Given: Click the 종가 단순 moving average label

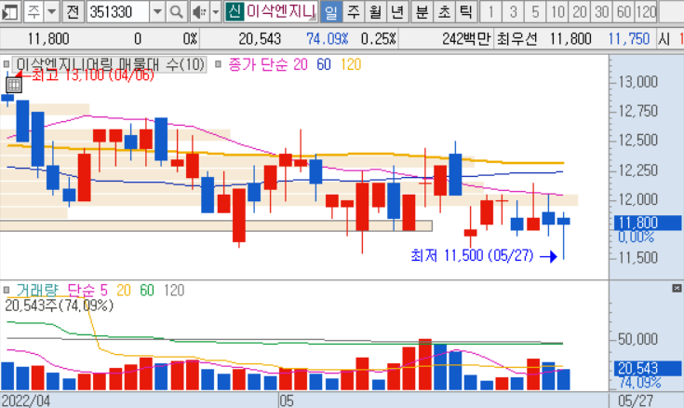Looking at the screenshot, I should pyautogui.click(x=258, y=64).
